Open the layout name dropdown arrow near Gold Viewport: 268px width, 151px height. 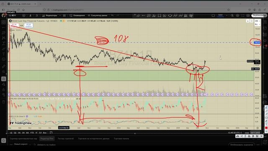227,16
